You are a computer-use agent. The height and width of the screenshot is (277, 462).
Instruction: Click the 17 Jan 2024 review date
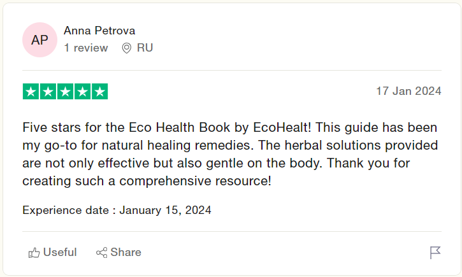[x=408, y=91]
